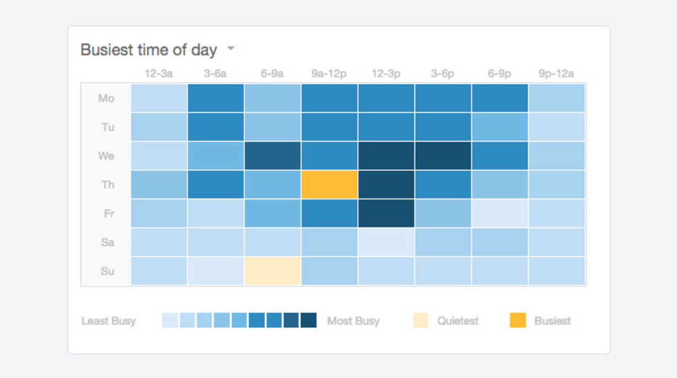Viewport: 677px width, 378px height.
Task: Click the 6-9p column header
Action: click(499, 73)
